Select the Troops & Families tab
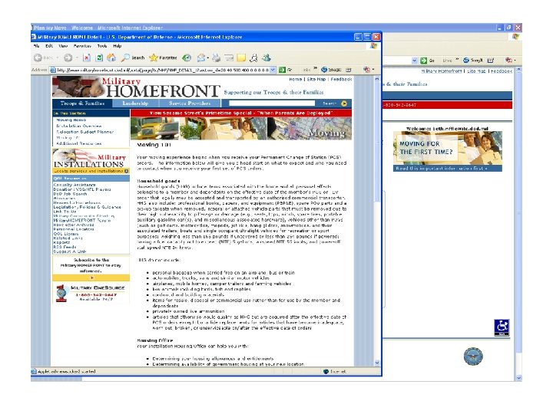 (x=82, y=103)
